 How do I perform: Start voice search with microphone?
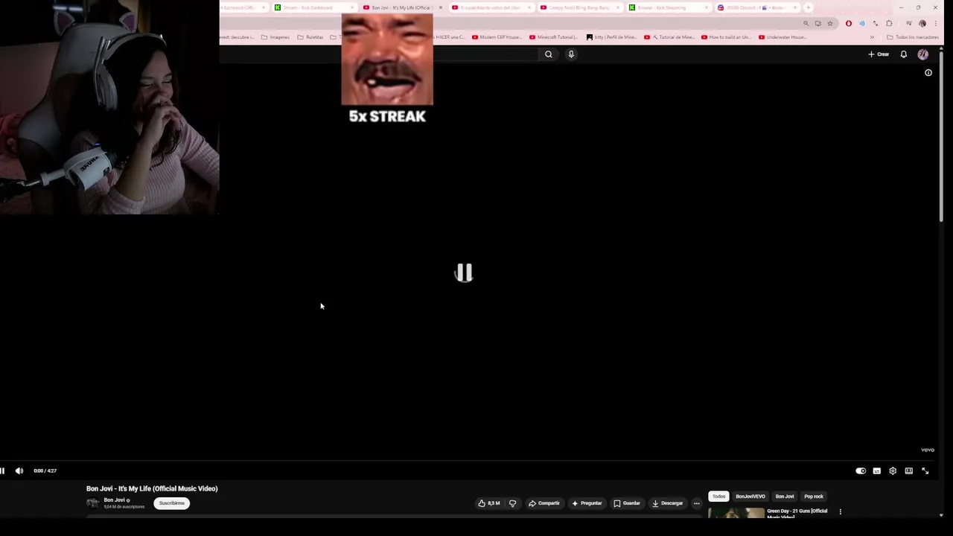[571, 54]
